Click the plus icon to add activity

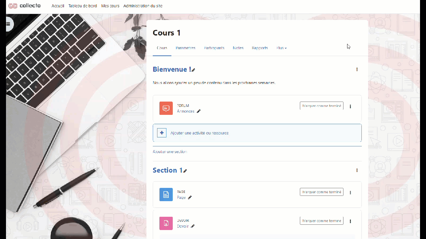162,133
